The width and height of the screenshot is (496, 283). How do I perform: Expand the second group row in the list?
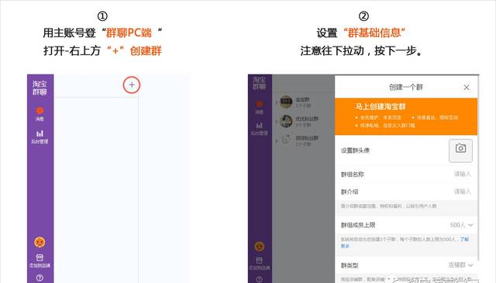pyautogui.click(x=276, y=121)
